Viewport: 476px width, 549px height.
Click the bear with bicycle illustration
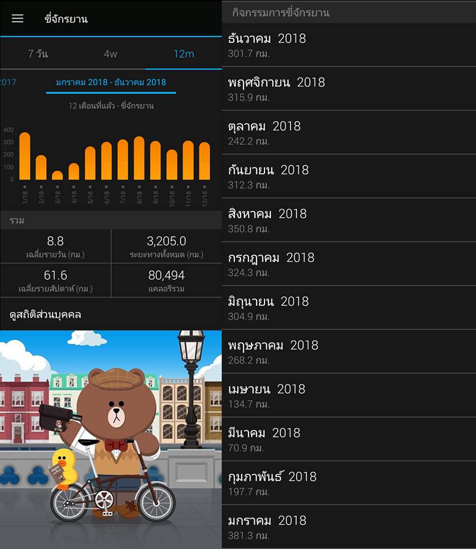coord(111,439)
